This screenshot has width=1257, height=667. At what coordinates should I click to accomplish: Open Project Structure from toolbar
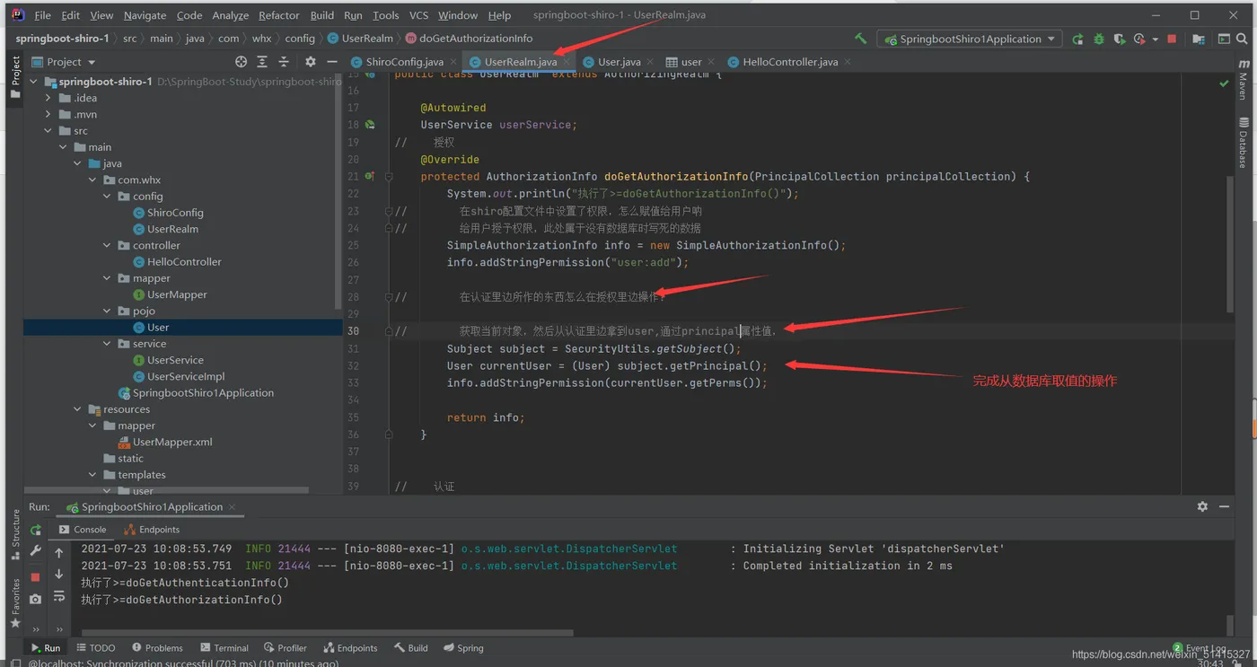pyautogui.click(x=1199, y=39)
